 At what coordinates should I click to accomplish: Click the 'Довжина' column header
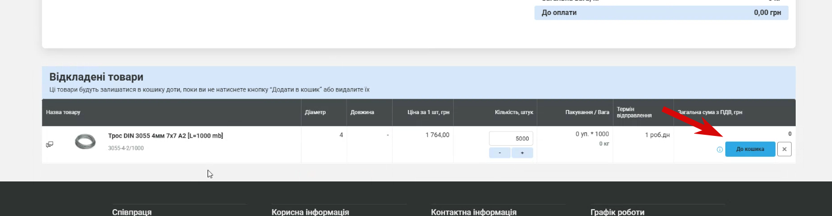362,112
